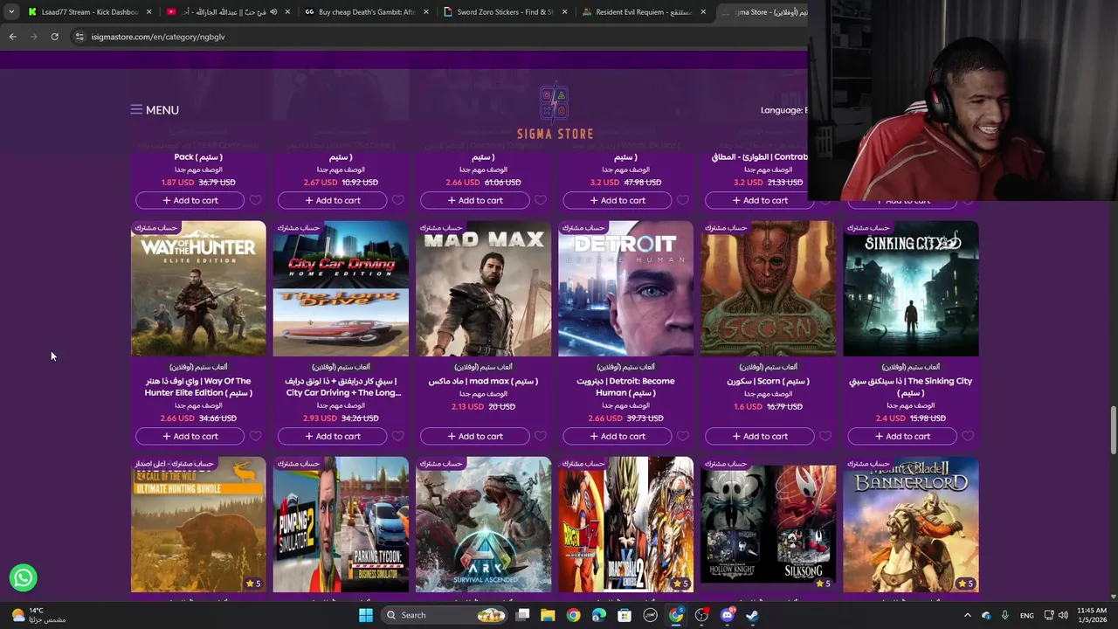
Task: Toggle wishlist heart on 2.67 USD item
Action: (x=397, y=200)
